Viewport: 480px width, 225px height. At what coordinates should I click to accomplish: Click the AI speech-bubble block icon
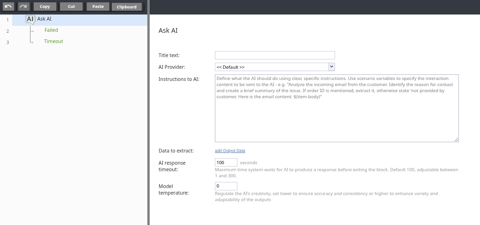point(30,20)
